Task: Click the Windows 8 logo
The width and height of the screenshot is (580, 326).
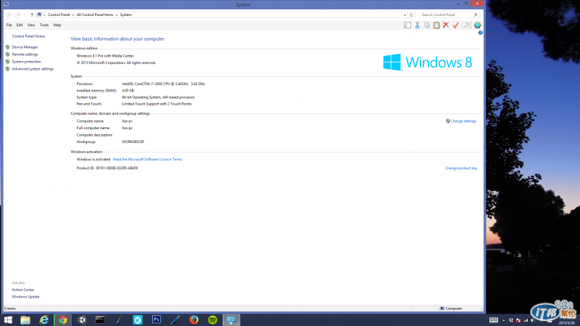Action: point(427,62)
